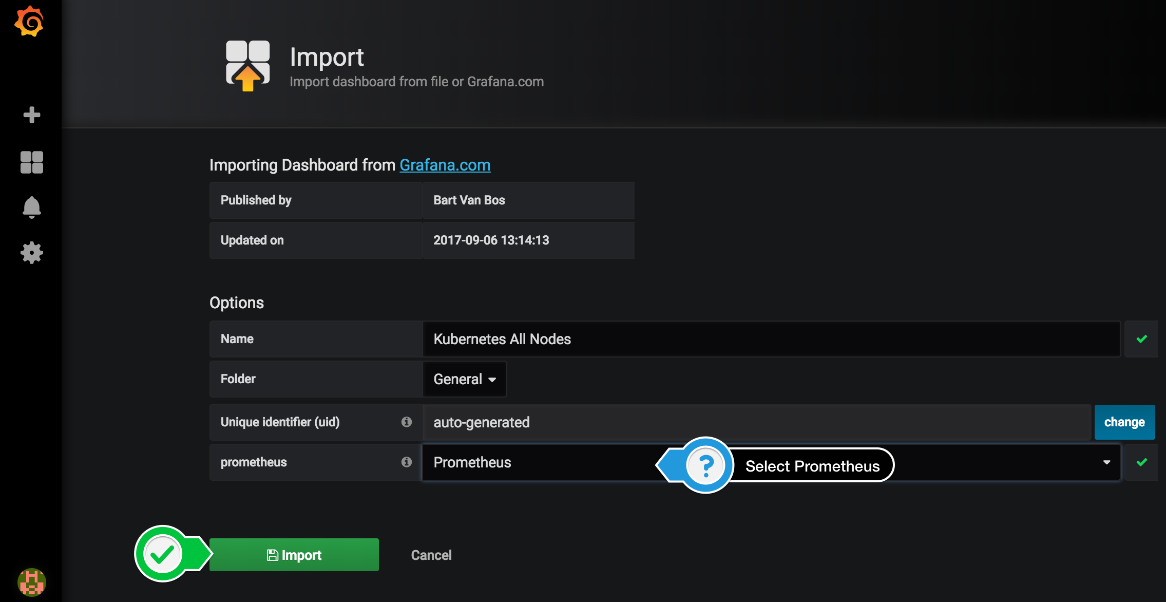Show info tooltip for Unique identifier (uid)
The height and width of the screenshot is (602, 1166).
tap(407, 422)
